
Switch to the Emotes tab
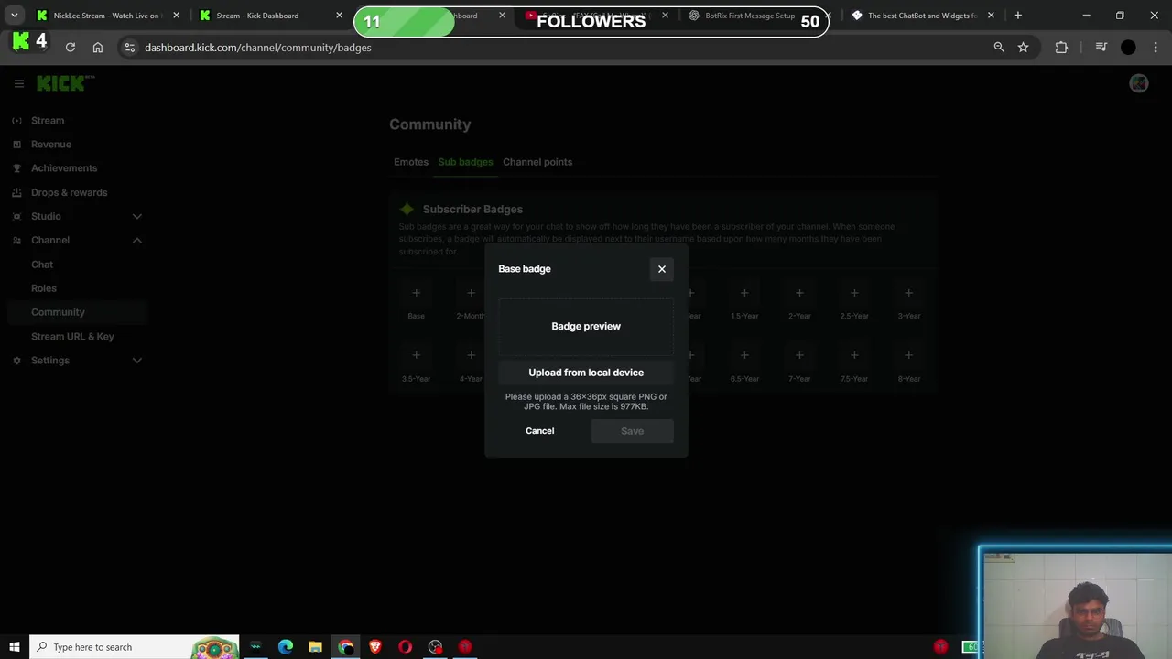click(411, 162)
